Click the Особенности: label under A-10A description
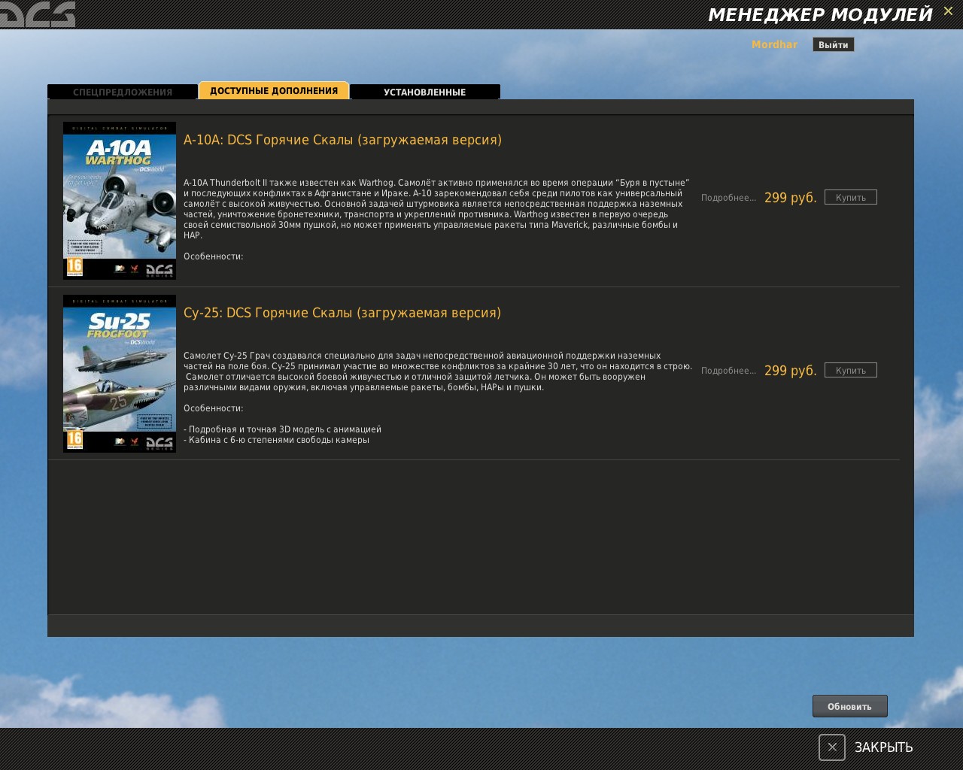Screen dimensions: 963x770 214,256
